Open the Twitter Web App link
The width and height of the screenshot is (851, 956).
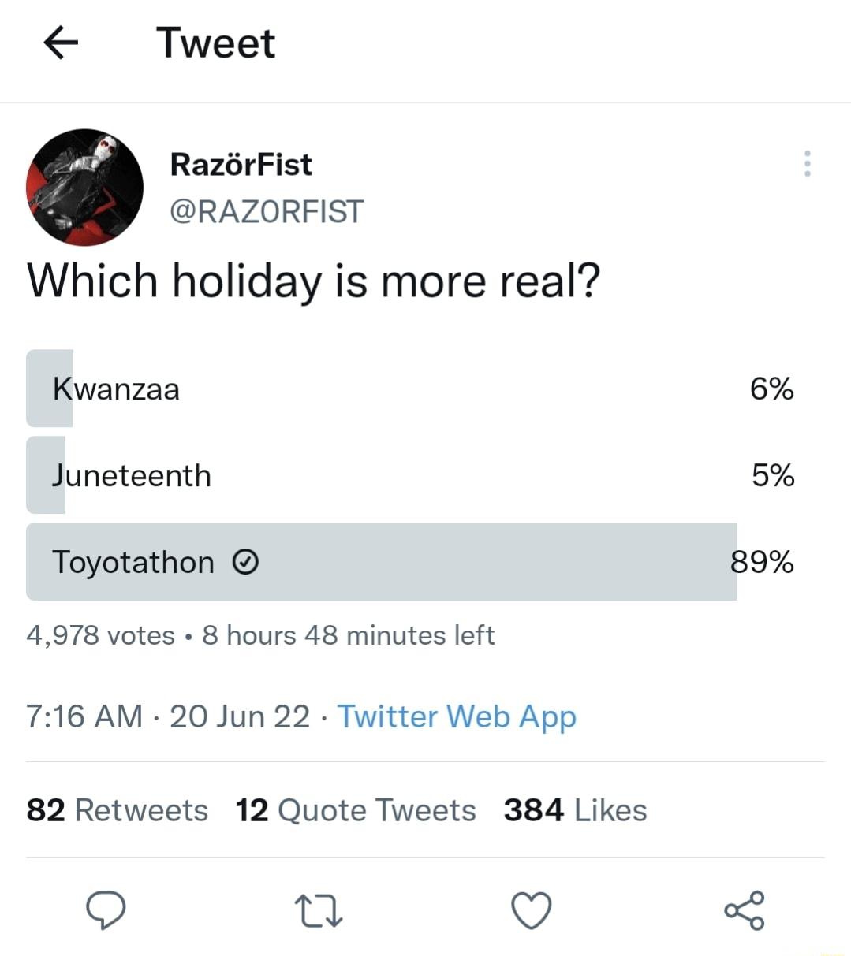coord(457,716)
